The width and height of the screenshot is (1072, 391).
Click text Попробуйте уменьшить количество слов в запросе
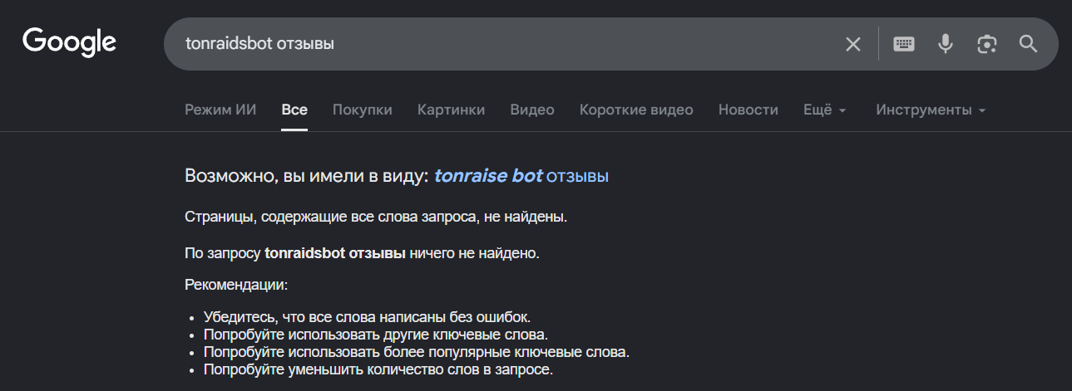(x=378, y=369)
